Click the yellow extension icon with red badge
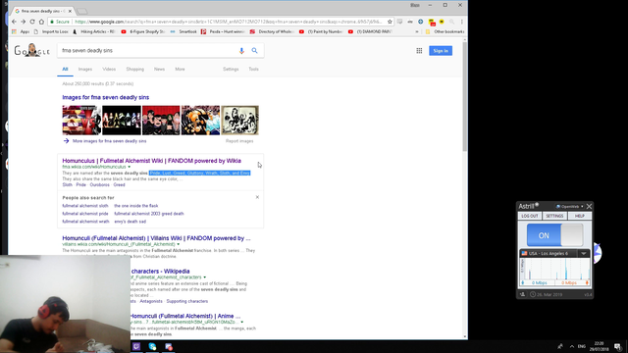This screenshot has height=353, width=628. (x=432, y=22)
